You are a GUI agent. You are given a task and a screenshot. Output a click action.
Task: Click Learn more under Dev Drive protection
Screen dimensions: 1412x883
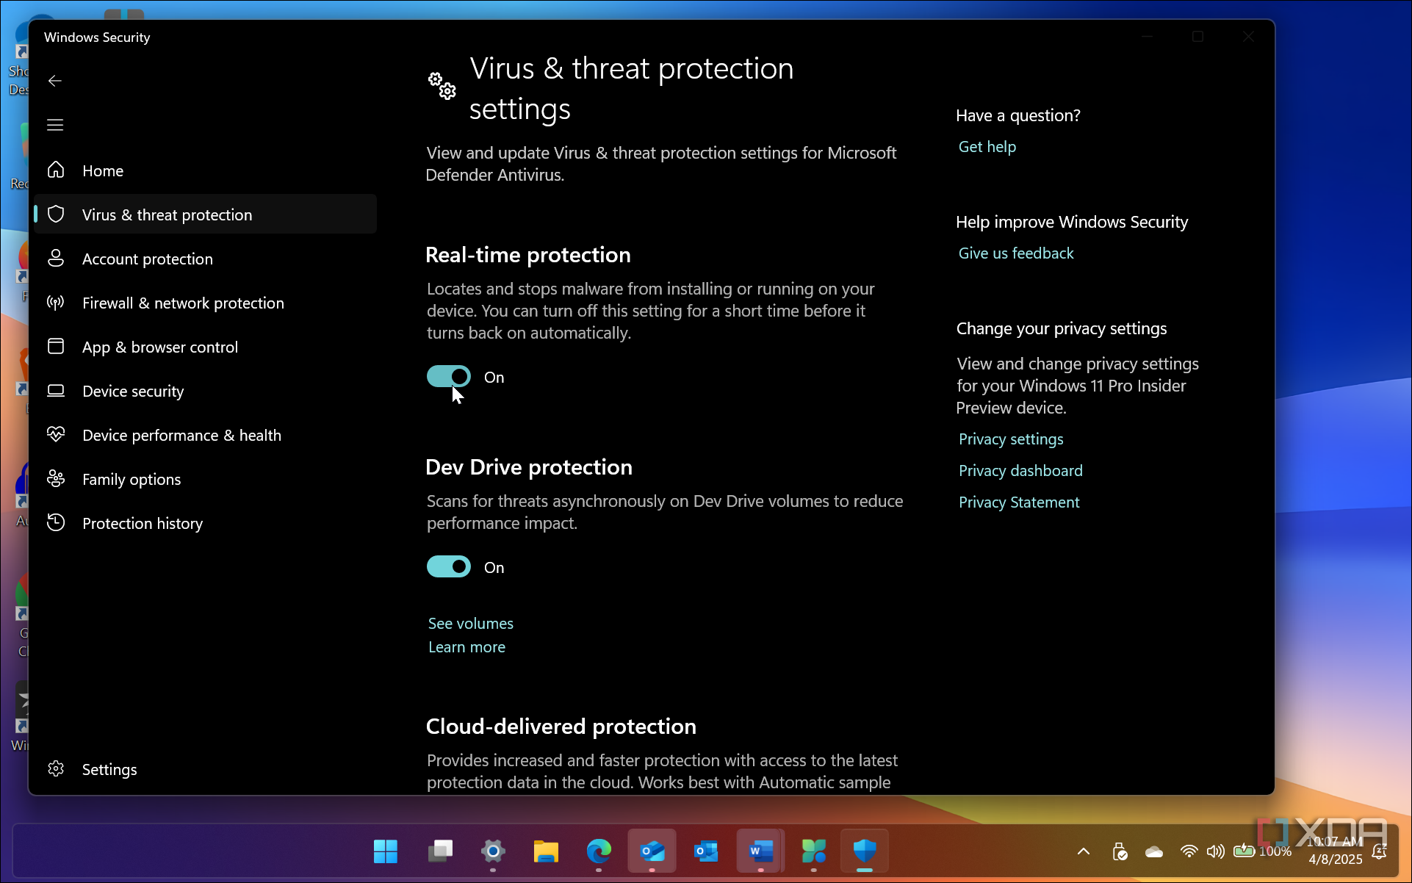pyautogui.click(x=467, y=647)
